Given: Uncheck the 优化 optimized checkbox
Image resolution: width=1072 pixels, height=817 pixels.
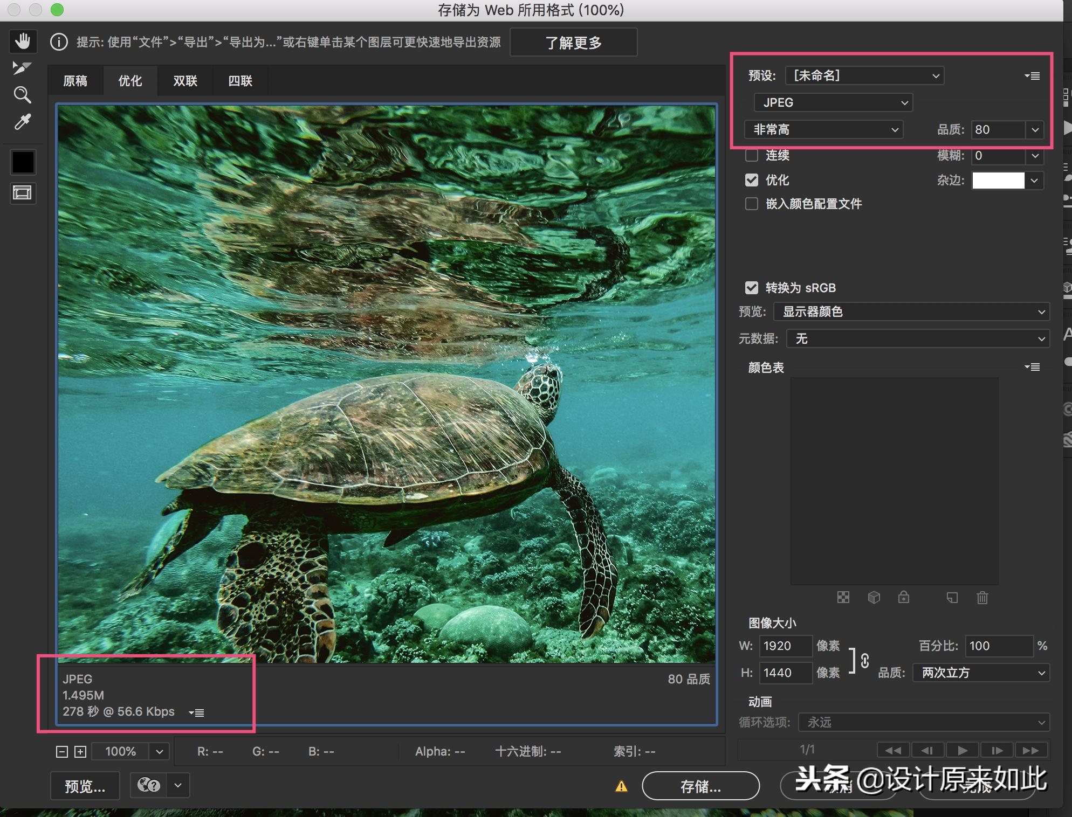Looking at the screenshot, I should 751,180.
